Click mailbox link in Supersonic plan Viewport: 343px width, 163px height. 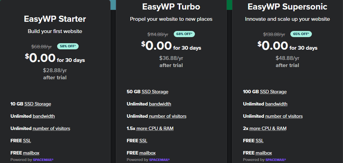pos(264,153)
